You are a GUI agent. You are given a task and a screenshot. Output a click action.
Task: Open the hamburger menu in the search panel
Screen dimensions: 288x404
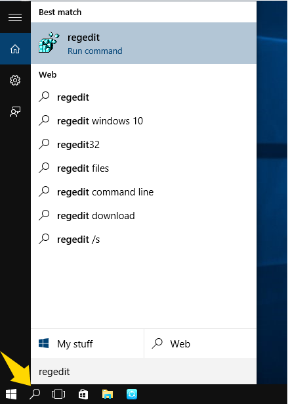tap(15, 17)
